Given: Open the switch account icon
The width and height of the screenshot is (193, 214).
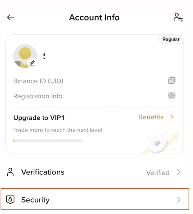Looking at the screenshot, I should tap(178, 17).
